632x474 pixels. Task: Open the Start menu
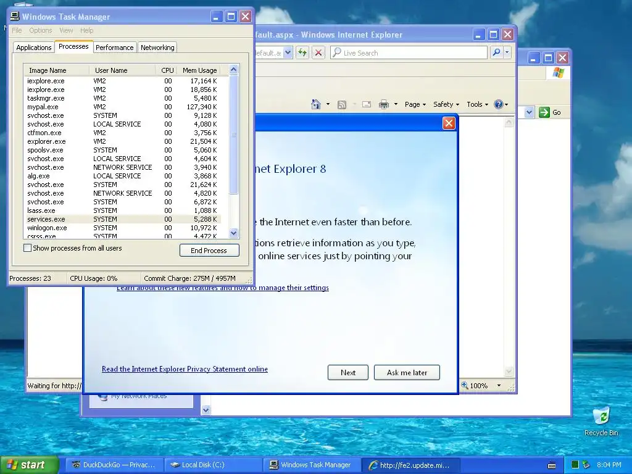tap(30, 465)
